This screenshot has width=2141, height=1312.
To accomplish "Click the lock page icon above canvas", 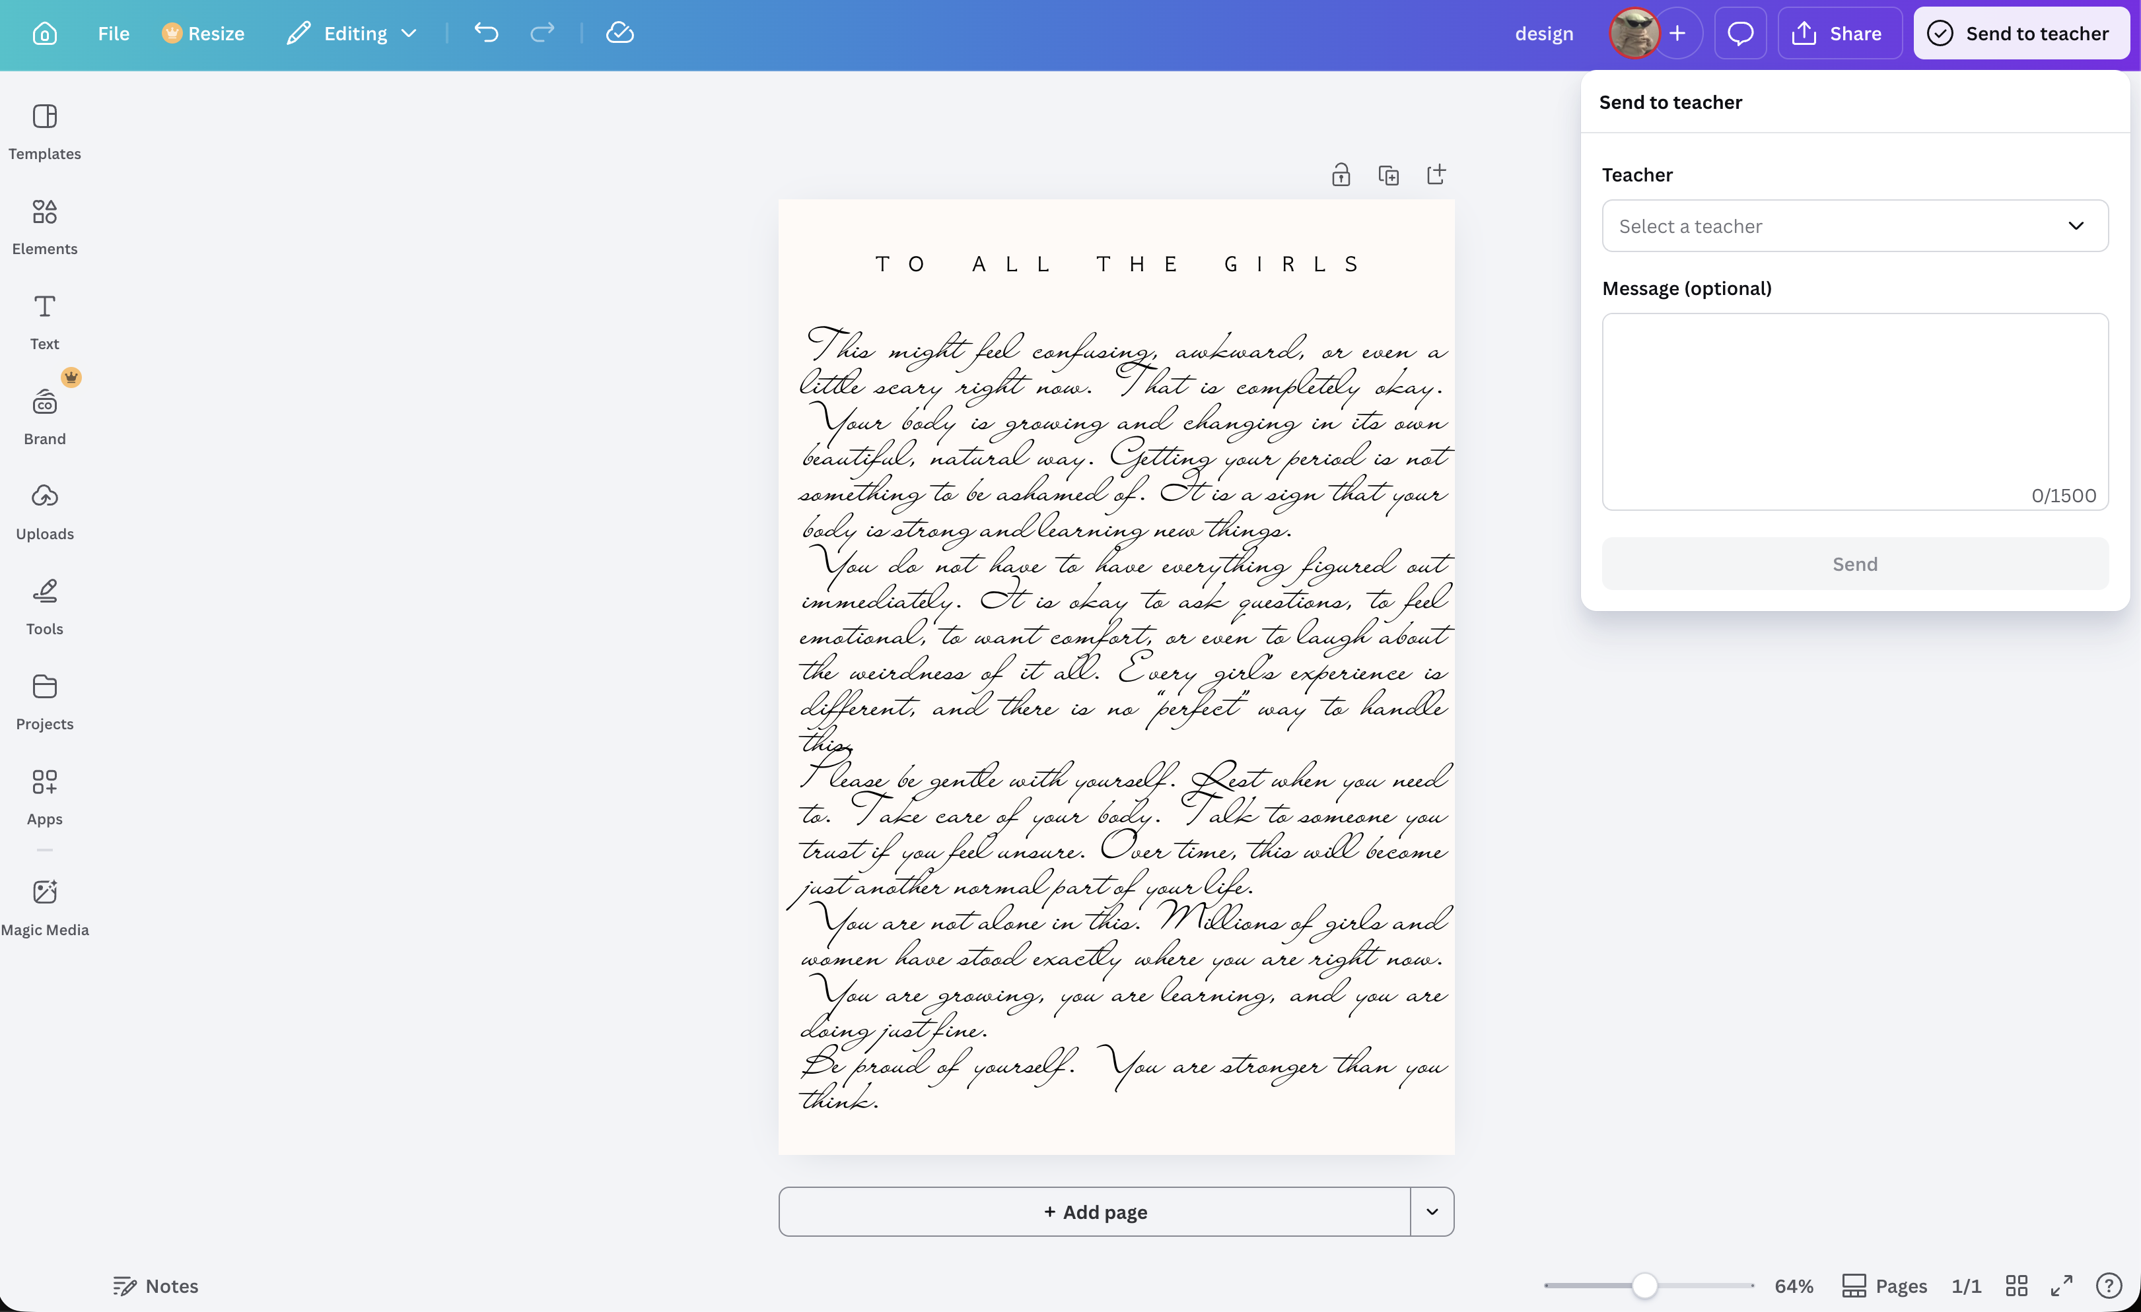I will tap(1341, 174).
